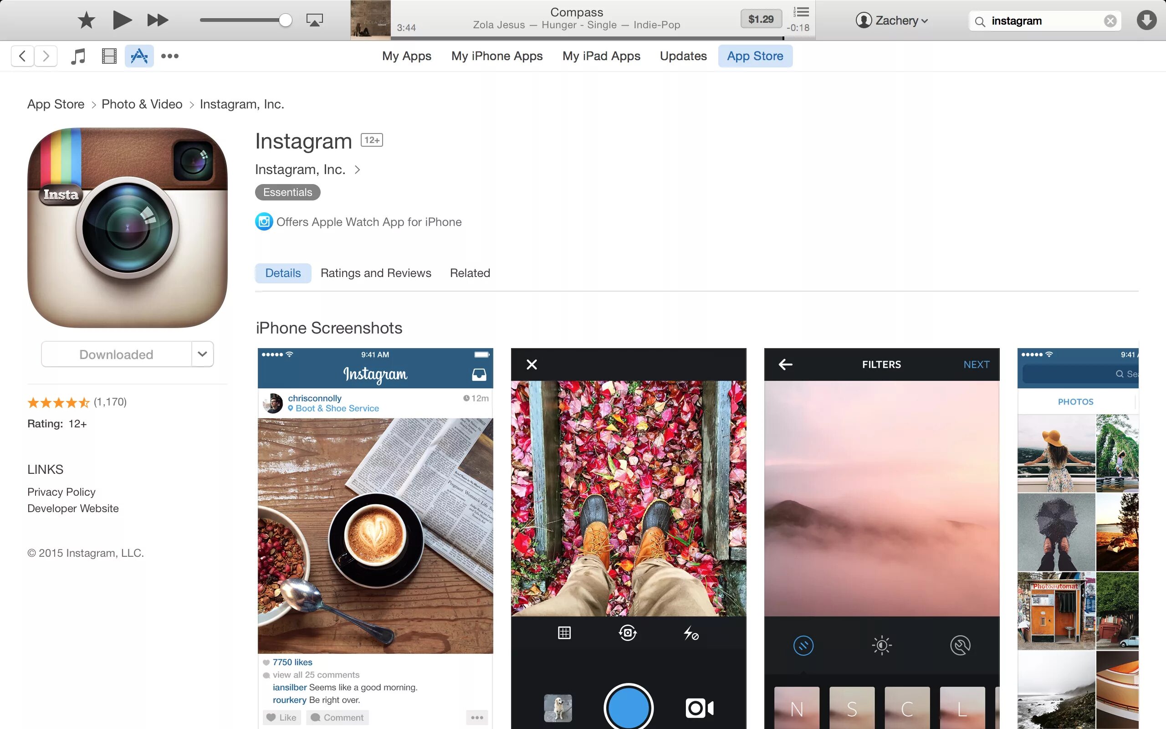Image resolution: width=1166 pixels, height=729 pixels.
Task: Toggle the Details tab view
Action: [283, 273]
